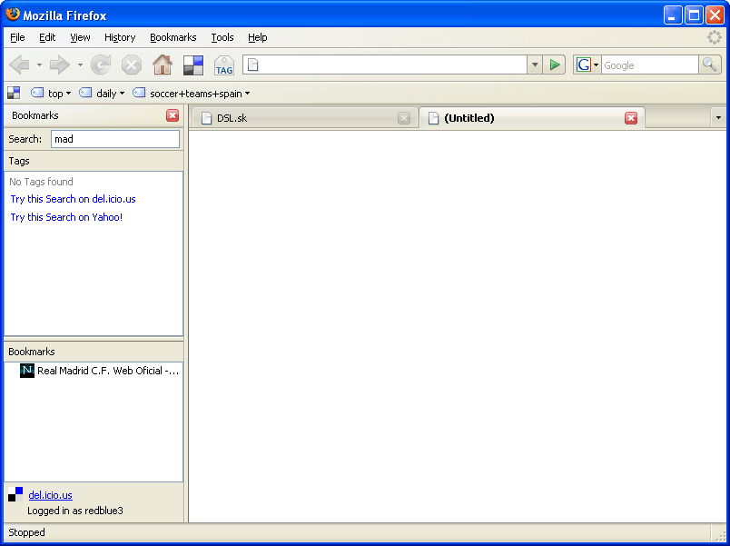The height and width of the screenshot is (546, 730).
Task: Click the Reload page icon
Action: 101,65
